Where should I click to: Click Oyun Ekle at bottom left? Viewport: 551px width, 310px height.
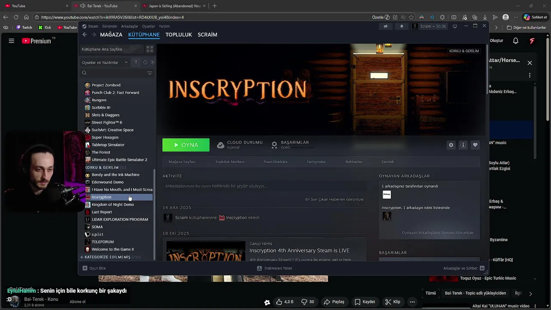point(94,268)
